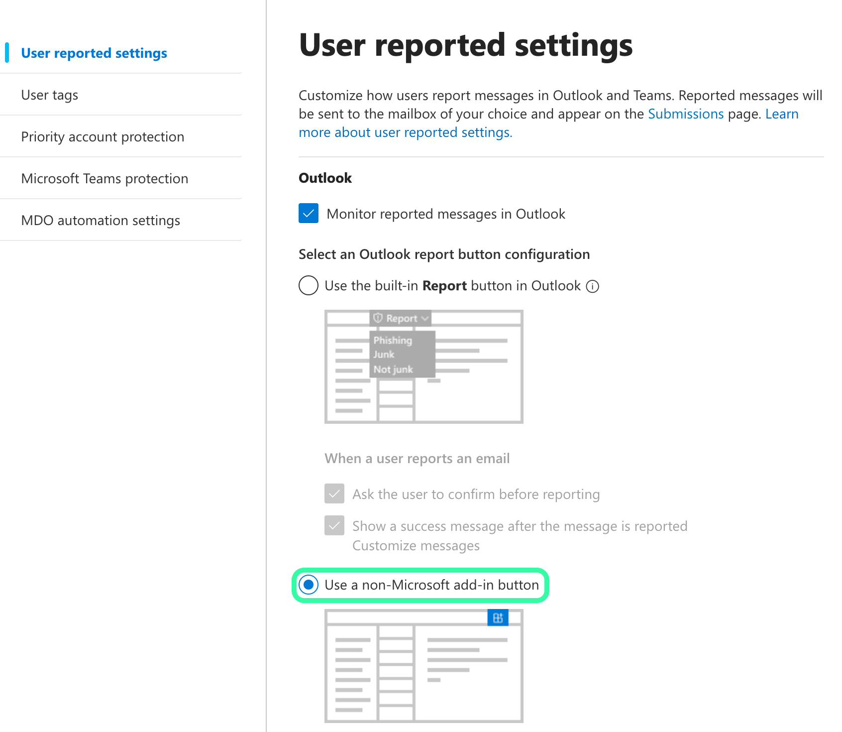Open User tags in the sidebar

[50, 95]
